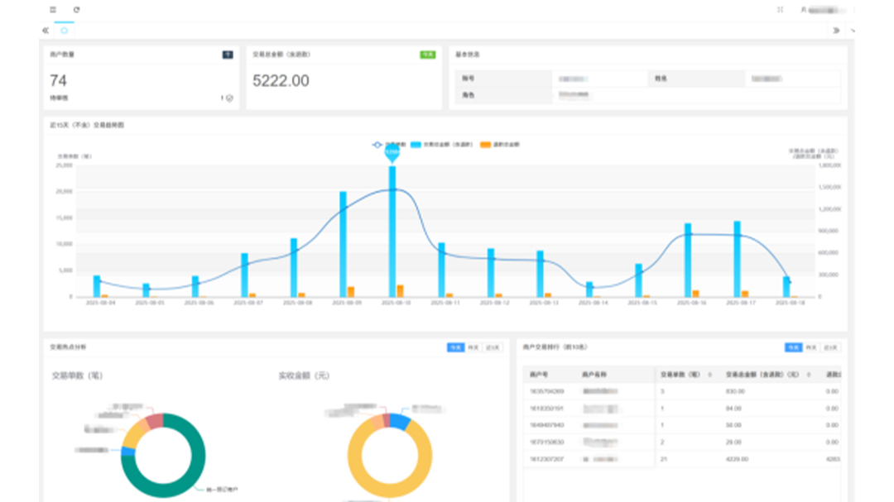Screen dimensions: 894x502
Task: Click the dark badge icon on merchant count card
Action: click(x=227, y=55)
